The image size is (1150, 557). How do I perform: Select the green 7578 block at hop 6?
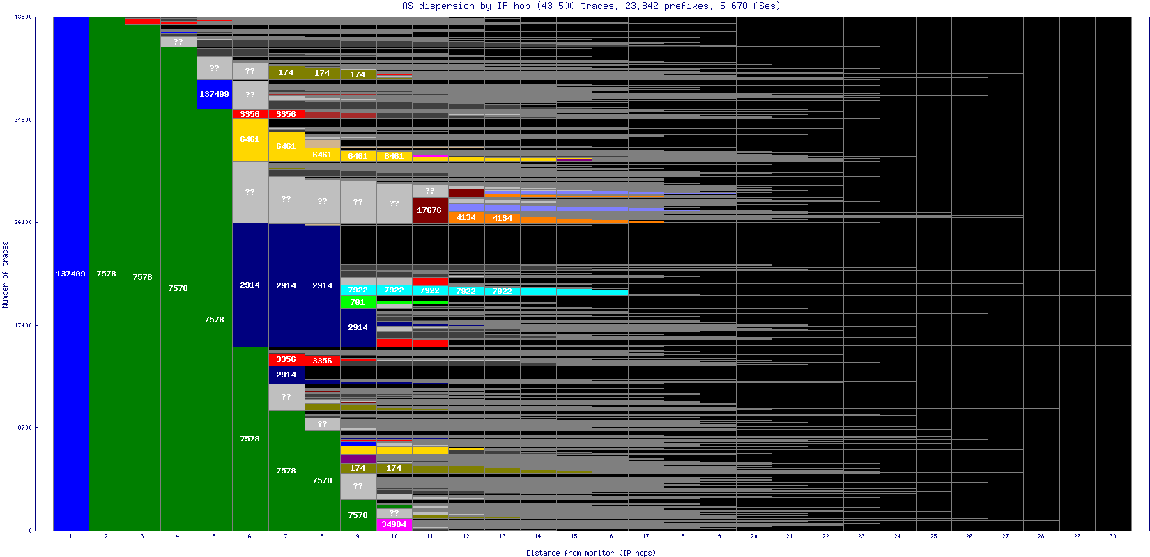250,439
